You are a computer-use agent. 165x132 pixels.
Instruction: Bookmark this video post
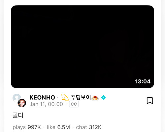tap(150, 101)
